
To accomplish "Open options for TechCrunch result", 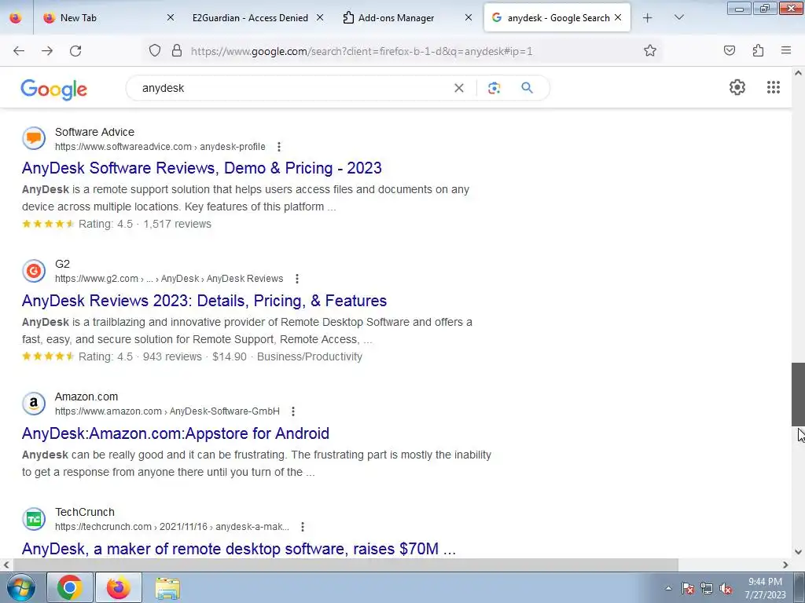I will click(303, 527).
